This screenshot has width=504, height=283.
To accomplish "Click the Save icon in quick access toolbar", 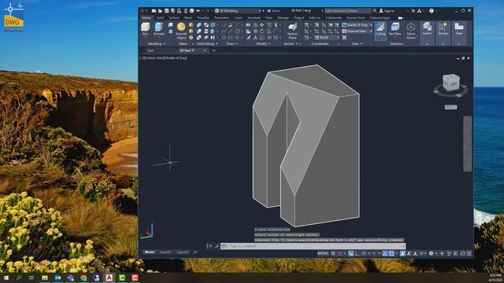I will pyautogui.click(x=166, y=10).
